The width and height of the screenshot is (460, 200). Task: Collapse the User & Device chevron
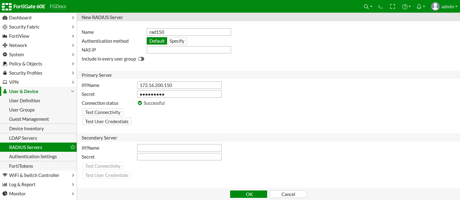[x=73, y=92]
